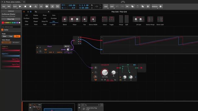The width and height of the screenshot is (198, 111).
Task: Select the Logic module category
Action: [54, 25]
